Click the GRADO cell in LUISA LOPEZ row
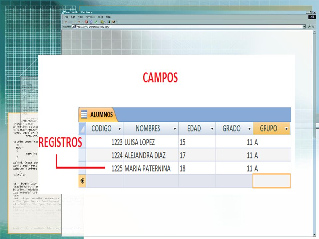This screenshot has width=319, height=239. [x=234, y=142]
